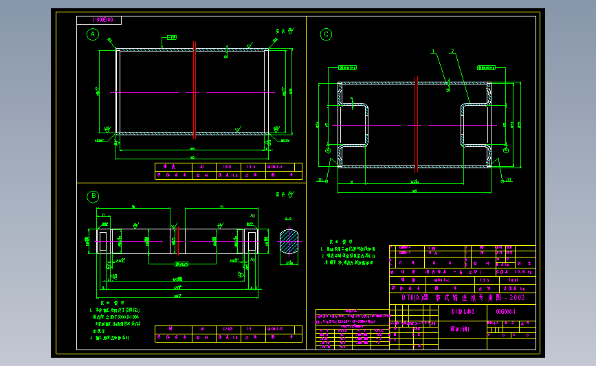Select the title text ending in 2002

(463, 297)
